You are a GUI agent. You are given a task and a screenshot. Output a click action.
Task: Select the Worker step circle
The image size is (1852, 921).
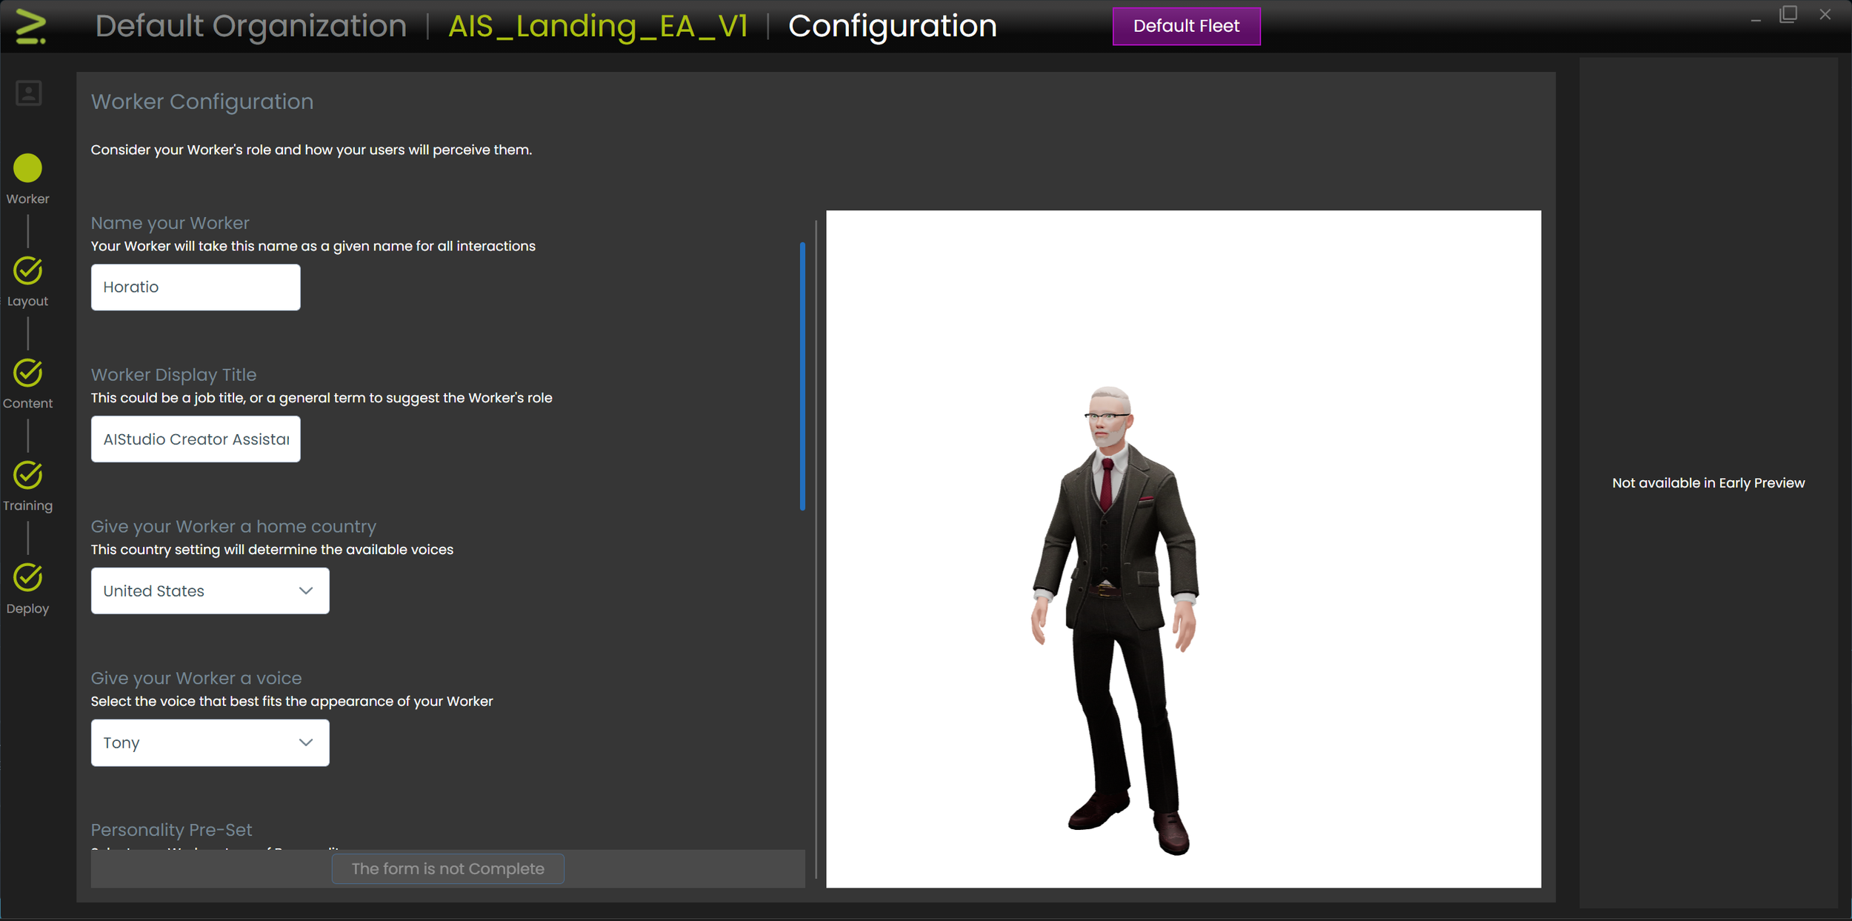pyautogui.click(x=27, y=168)
